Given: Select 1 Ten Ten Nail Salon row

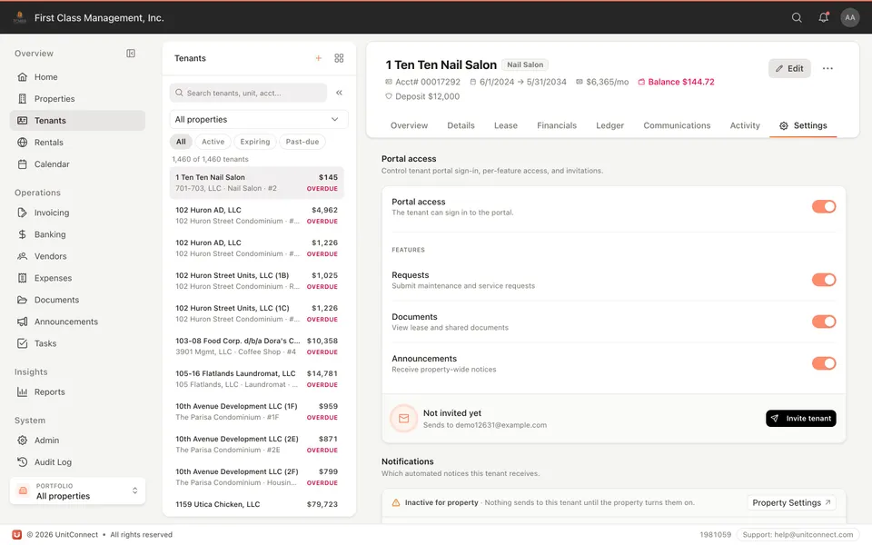Looking at the screenshot, I should click(x=256, y=183).
